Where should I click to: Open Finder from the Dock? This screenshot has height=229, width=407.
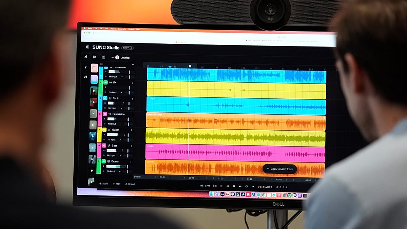212,194
